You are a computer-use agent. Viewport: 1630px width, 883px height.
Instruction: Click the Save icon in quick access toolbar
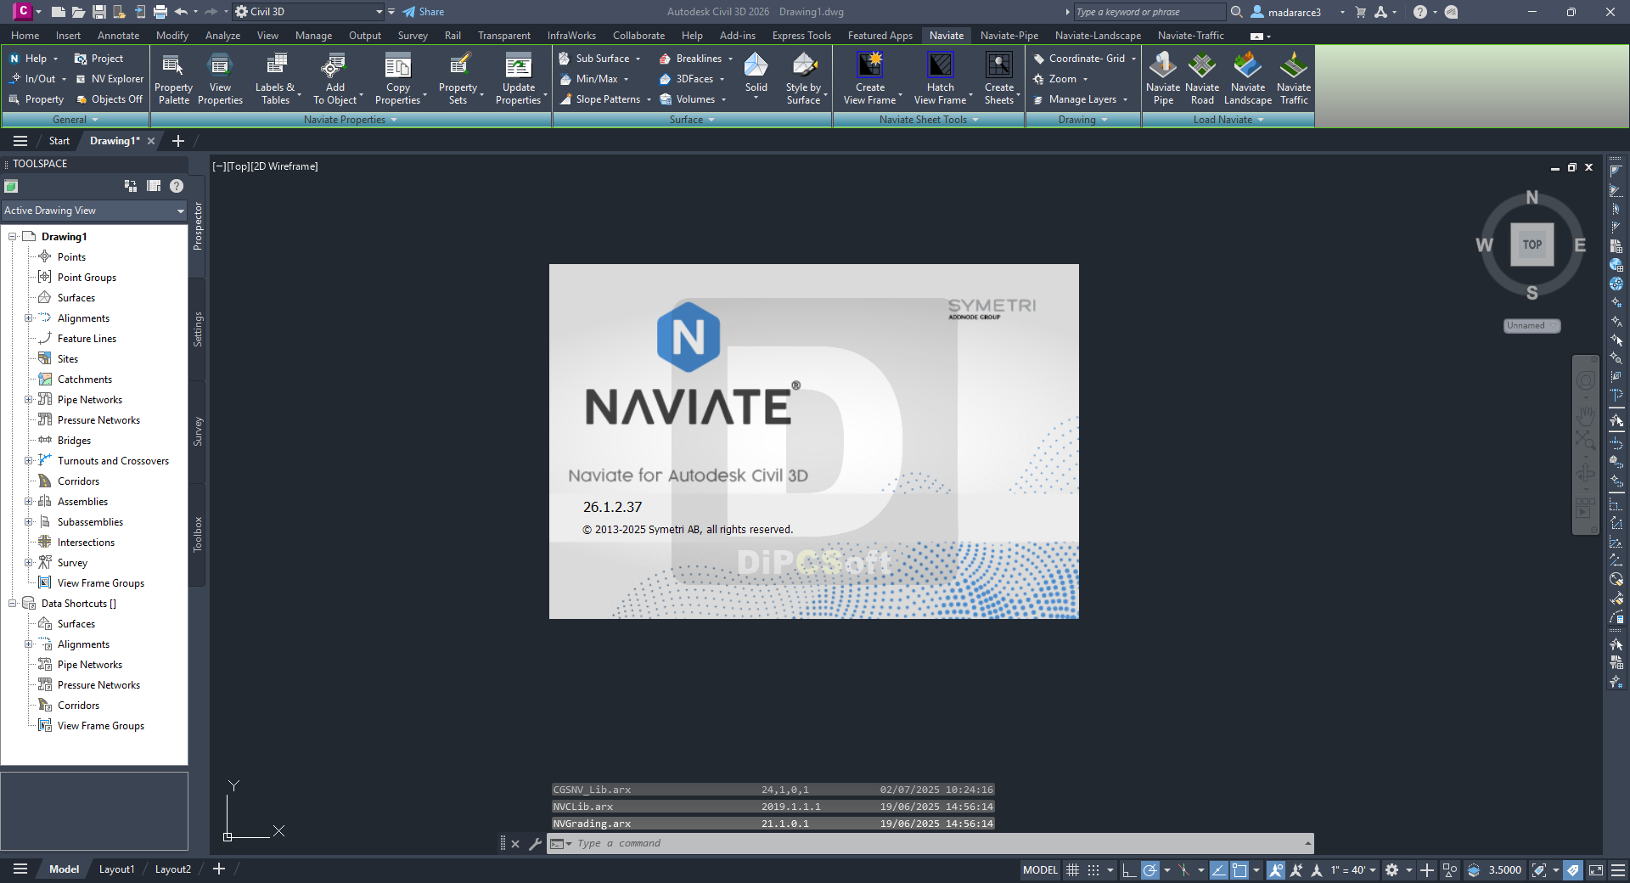(x=99, y=12)
